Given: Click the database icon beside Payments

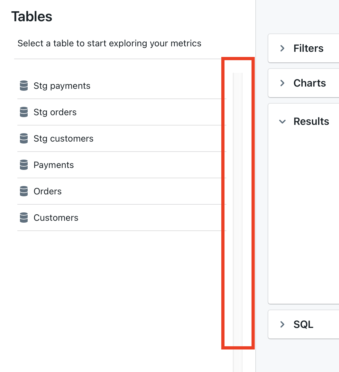Looking at the screenshot, I should [23, 165].
